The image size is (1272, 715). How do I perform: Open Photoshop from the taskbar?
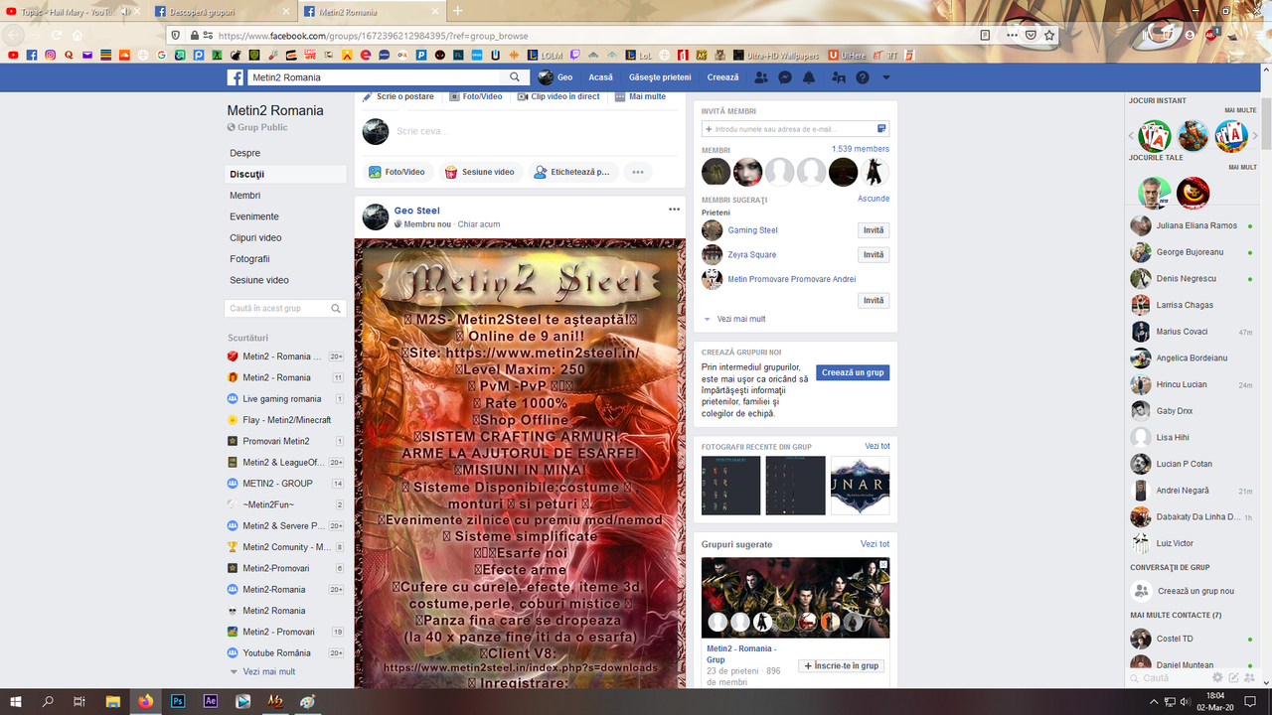pyautogui.click(x=178, y=701)
